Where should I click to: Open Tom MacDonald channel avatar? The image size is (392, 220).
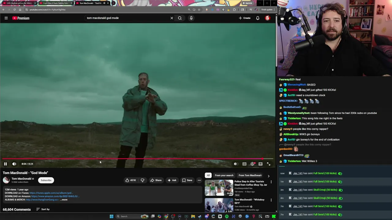click(6, 180)
